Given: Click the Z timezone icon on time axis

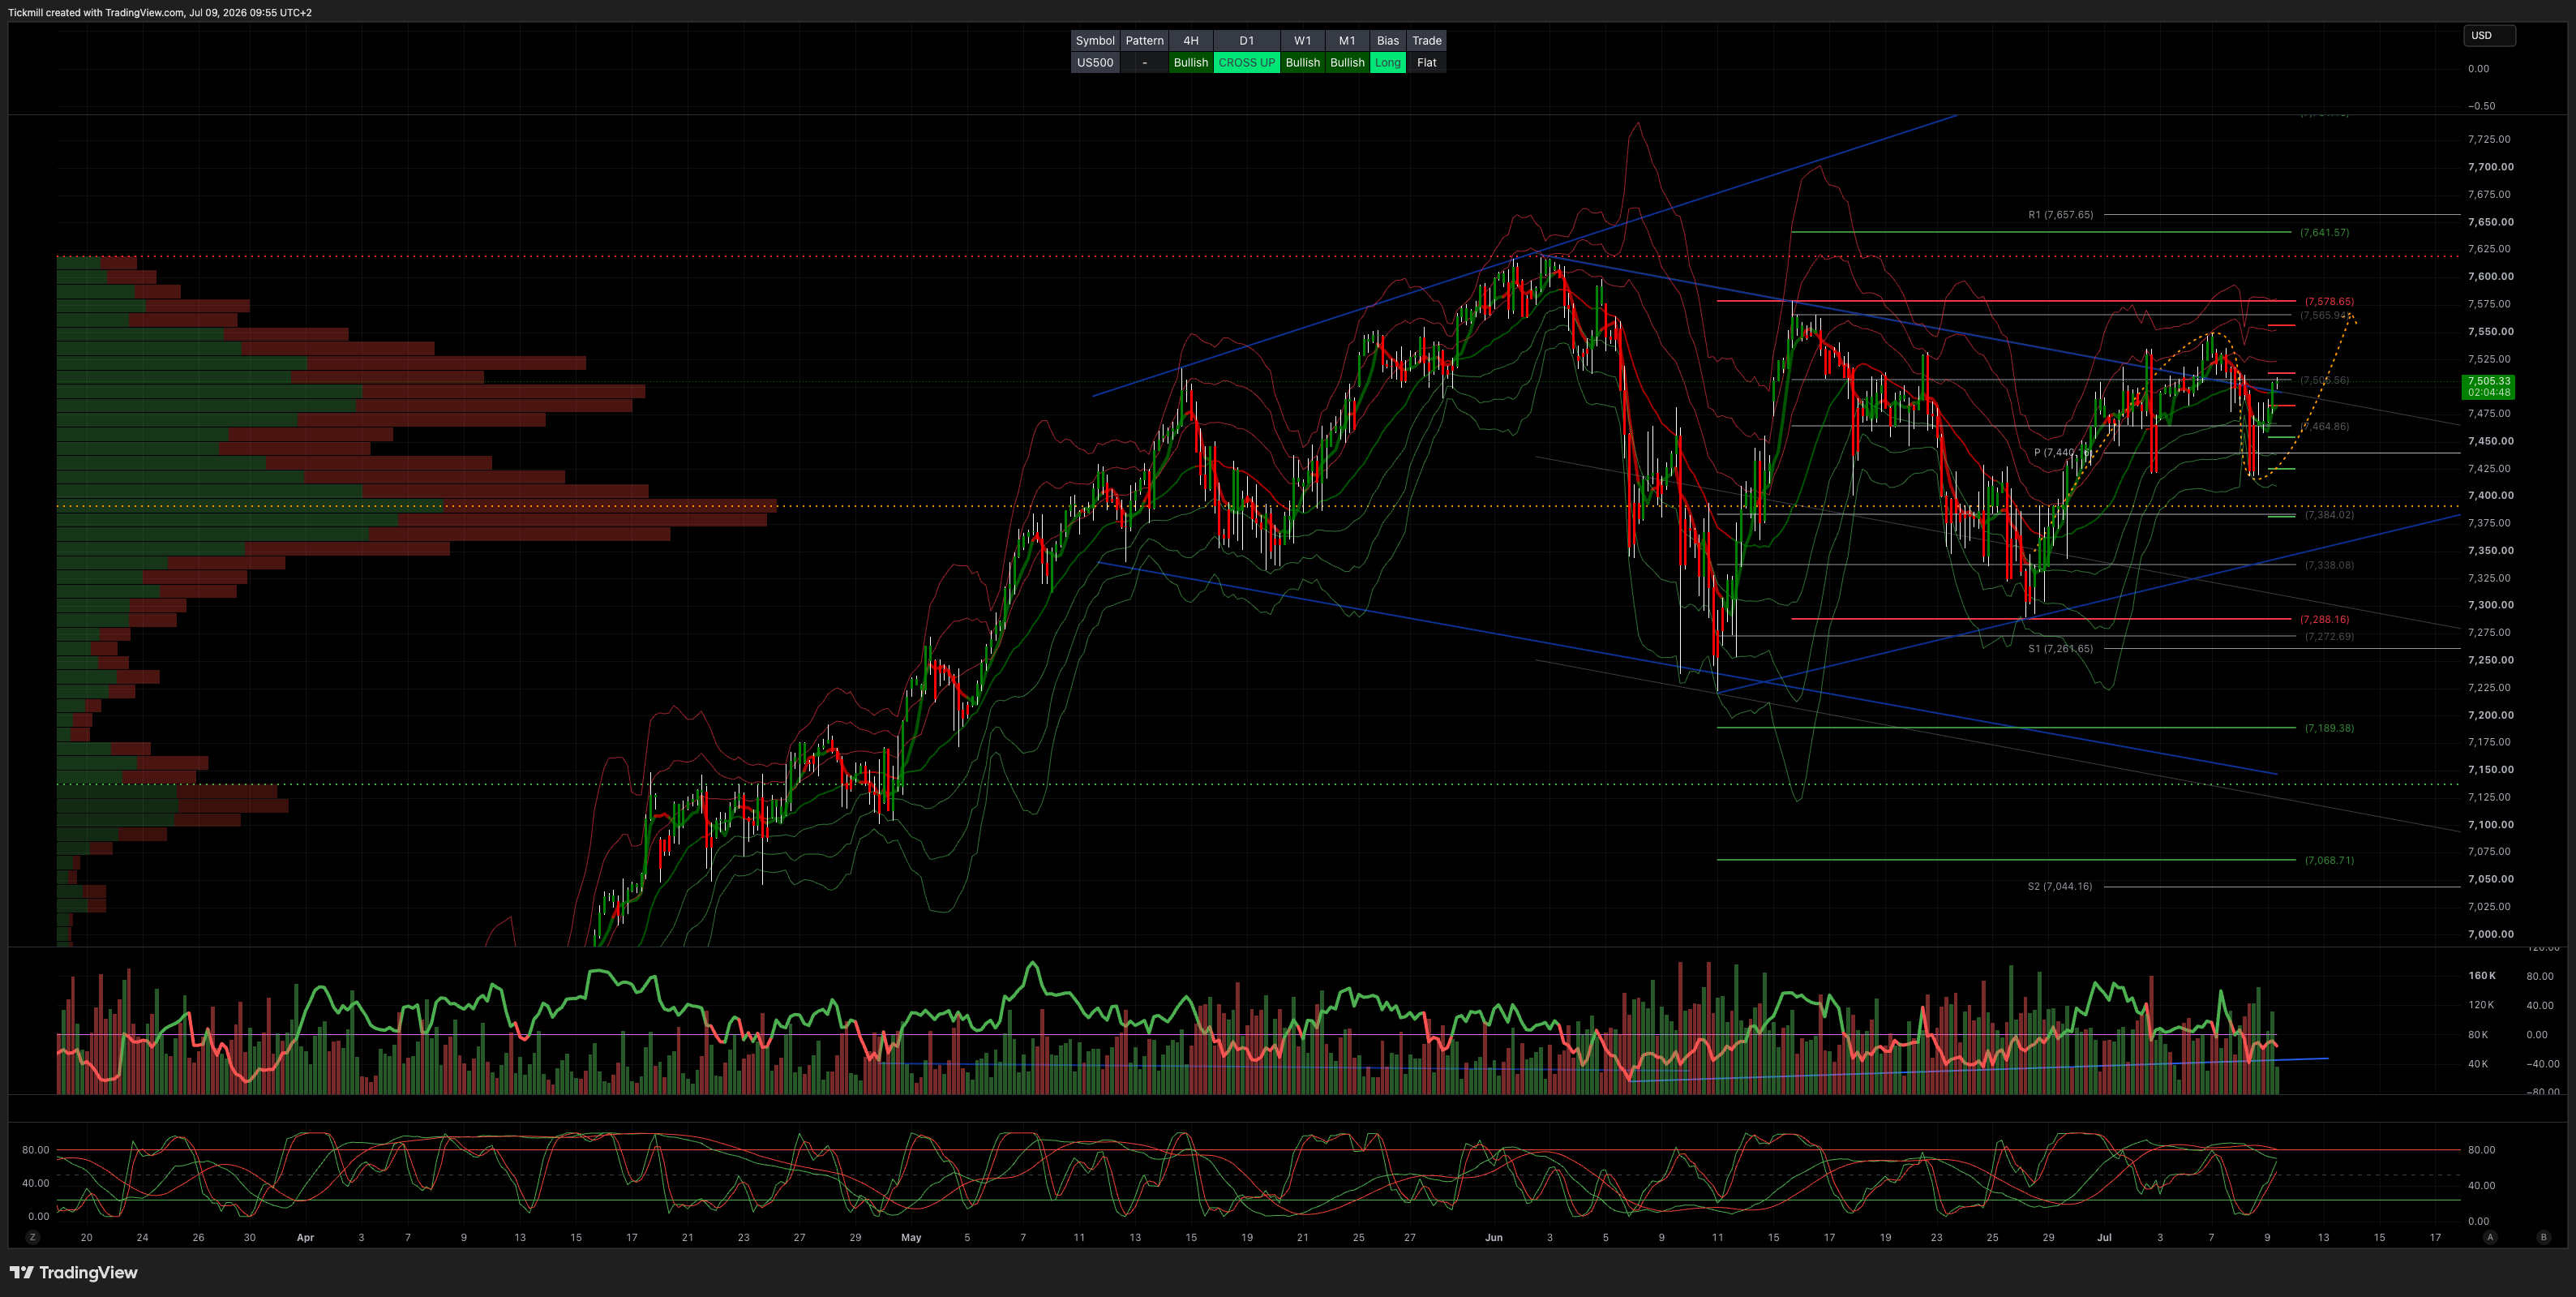Looking at the screenshot, I should [x=33, y=1237].
